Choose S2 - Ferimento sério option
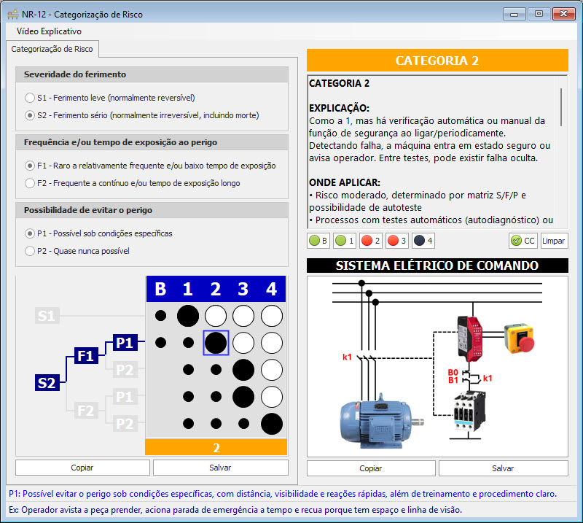 tap(142, 115)
